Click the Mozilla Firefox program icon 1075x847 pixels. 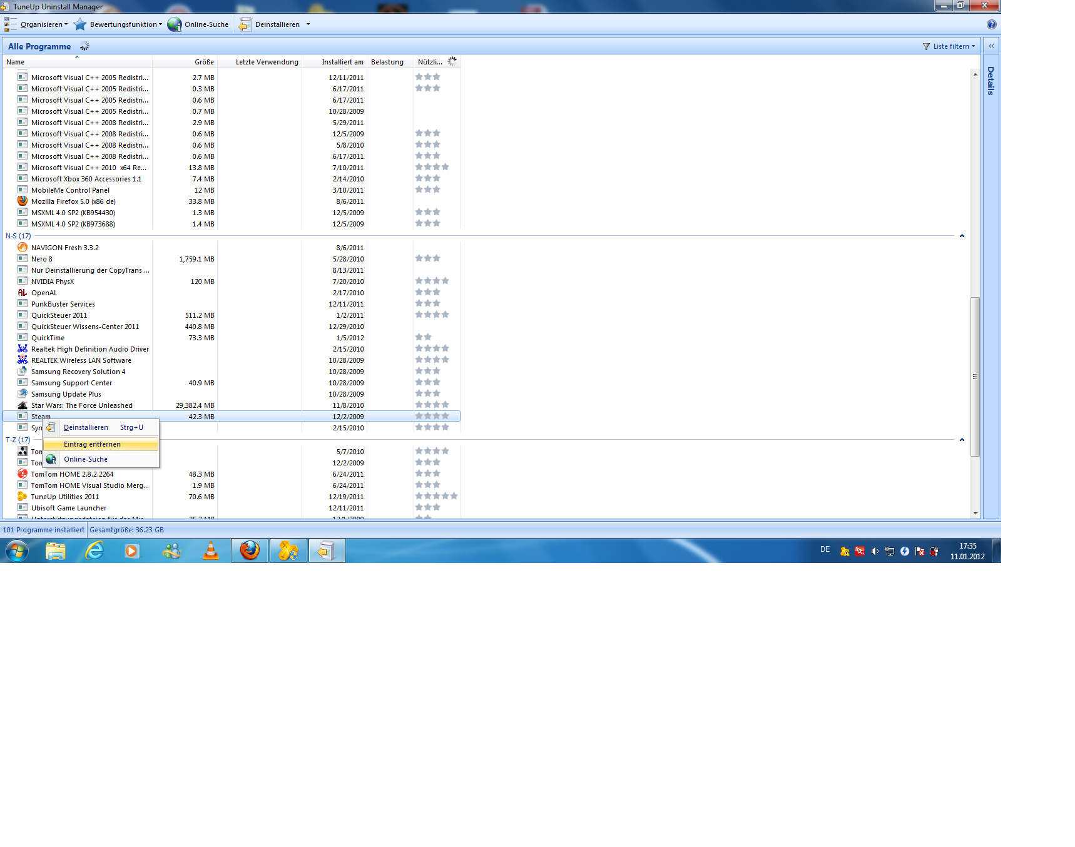(23, 201)
